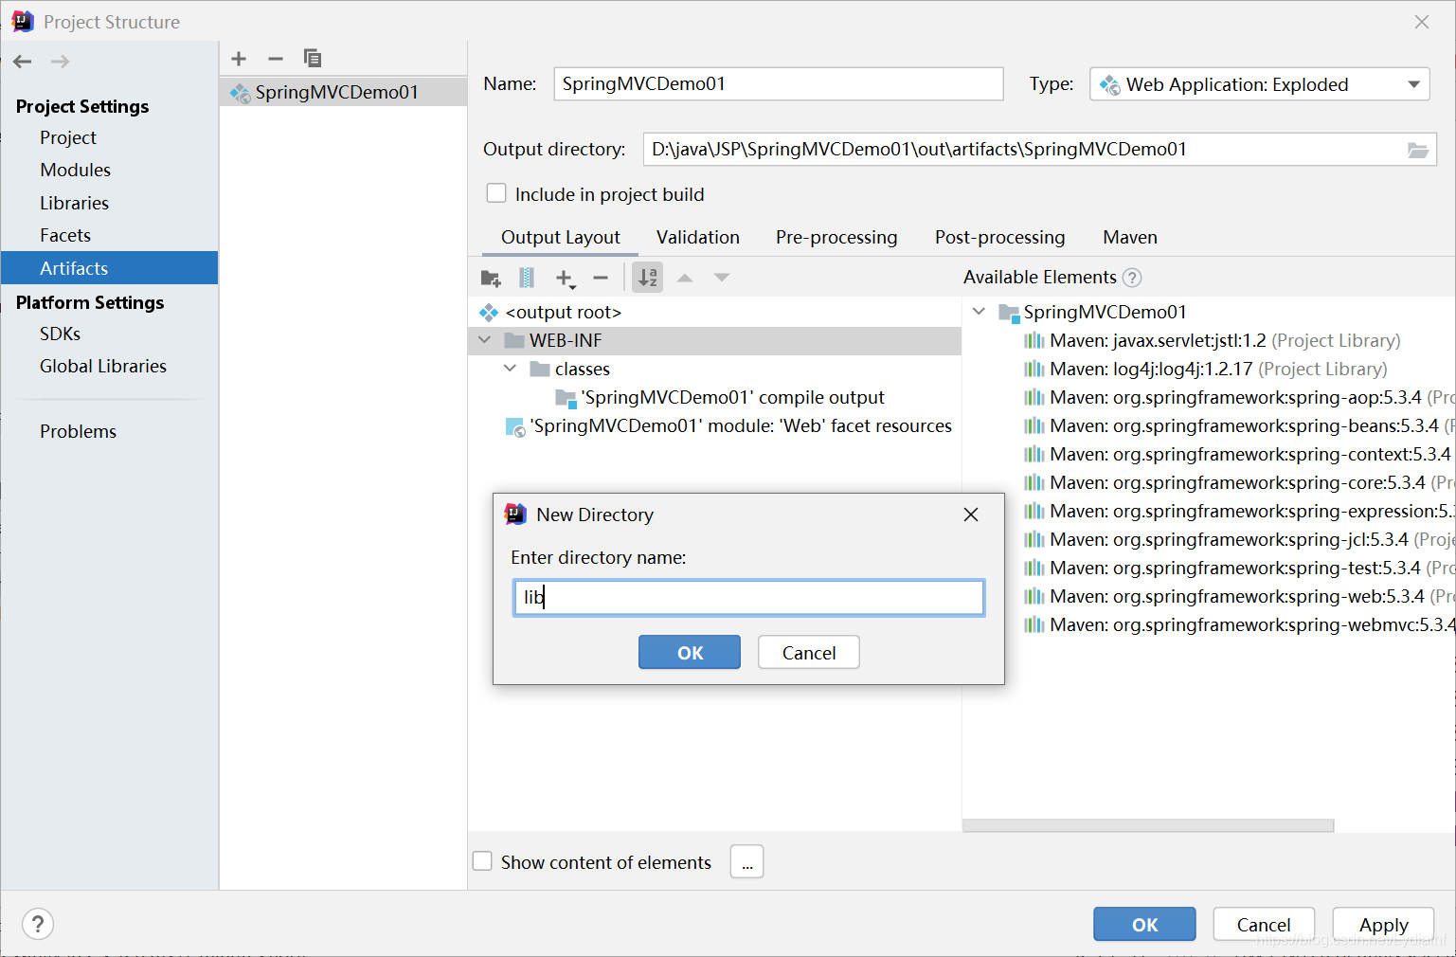The height and width of the screenshot is (957, 1456).
Task: Click the ellipsis button beside Show content
Action: tap(747, 862)
